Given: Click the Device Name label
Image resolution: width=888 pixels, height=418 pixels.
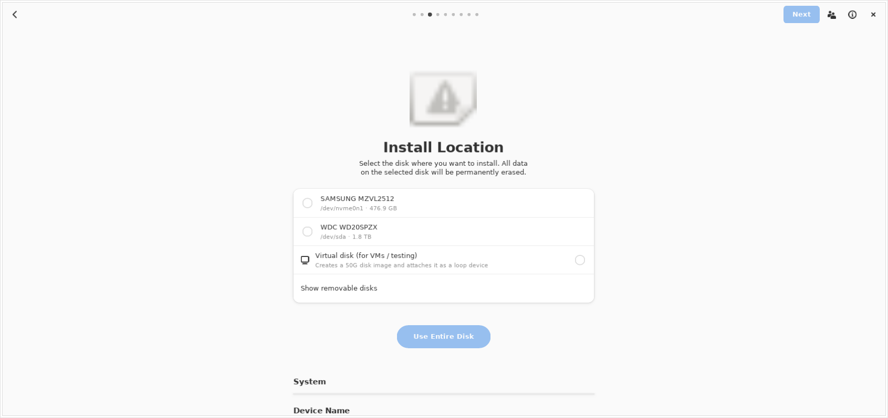Looking at the screenshot, I should 321,411.
